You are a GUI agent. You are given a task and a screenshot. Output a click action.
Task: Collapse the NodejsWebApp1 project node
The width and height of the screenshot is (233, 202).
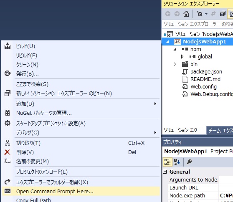coord(167,42)
